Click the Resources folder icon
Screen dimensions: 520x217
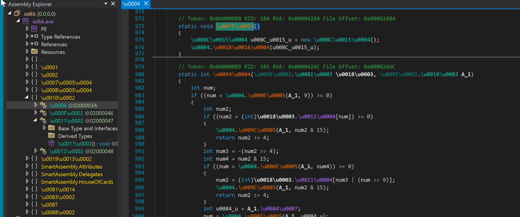point(34,52)
